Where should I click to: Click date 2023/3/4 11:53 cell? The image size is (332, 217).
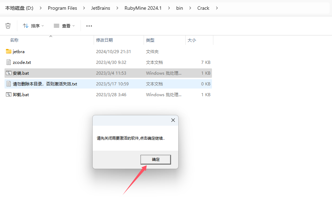click(x=111, y=73)
